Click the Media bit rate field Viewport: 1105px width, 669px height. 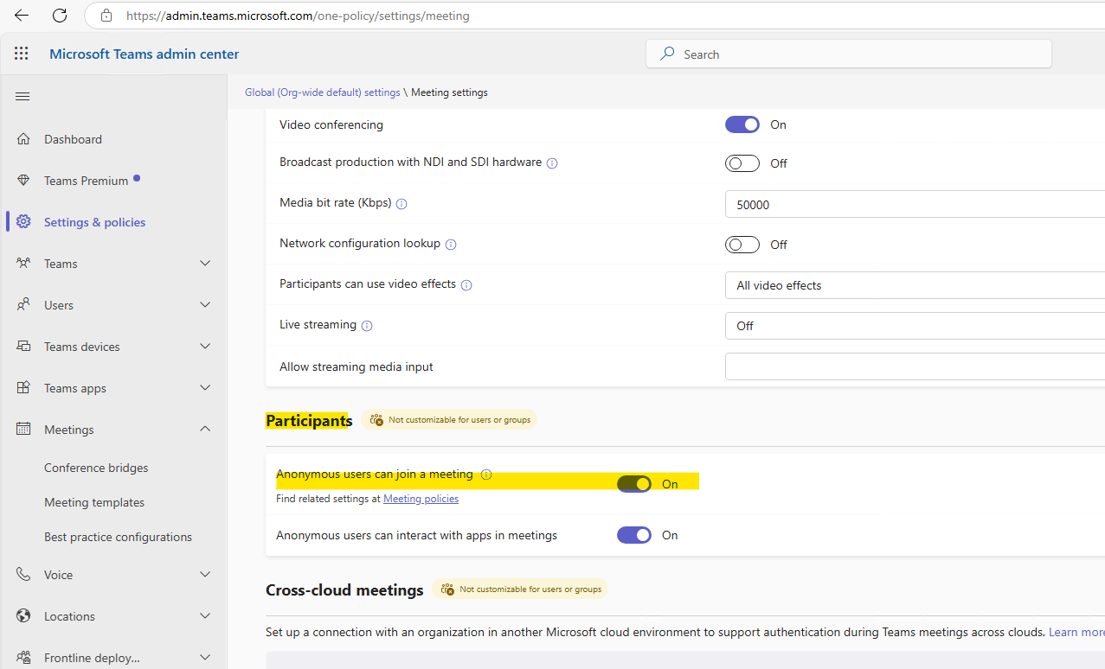915,204
